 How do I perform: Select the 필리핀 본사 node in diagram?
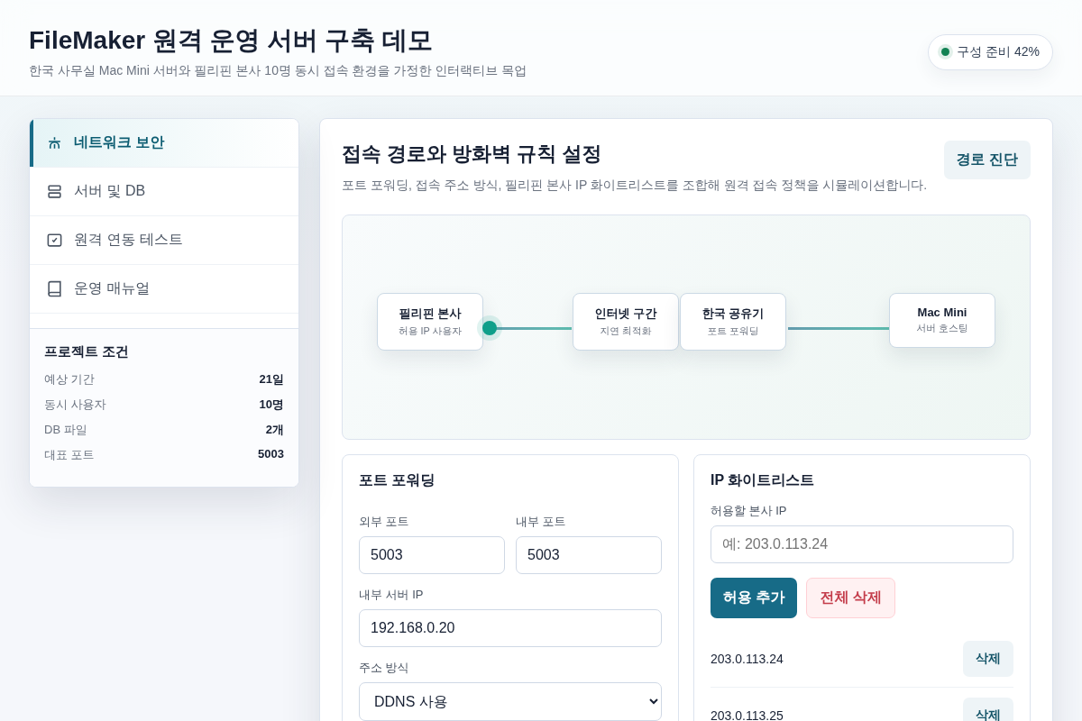point(430,322)
